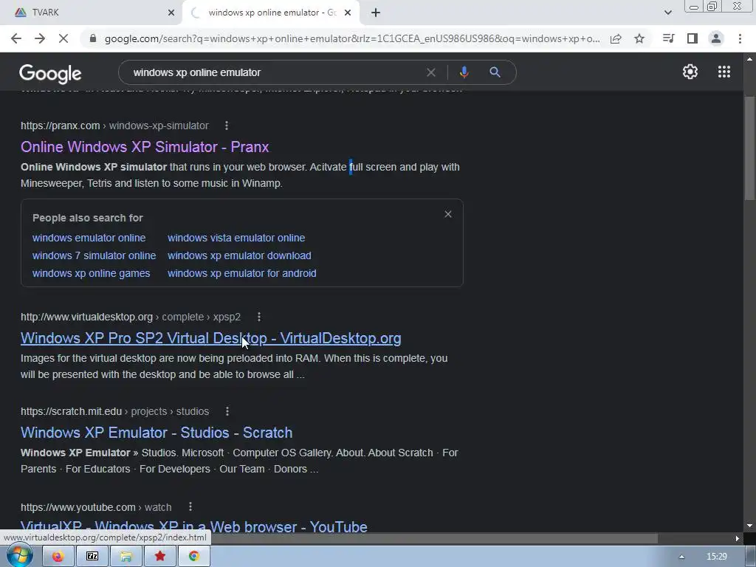This screenshot has width=756, height=567.
Task: Click the vertical page scrollbar thumb
Action: [x=749, y=148]
